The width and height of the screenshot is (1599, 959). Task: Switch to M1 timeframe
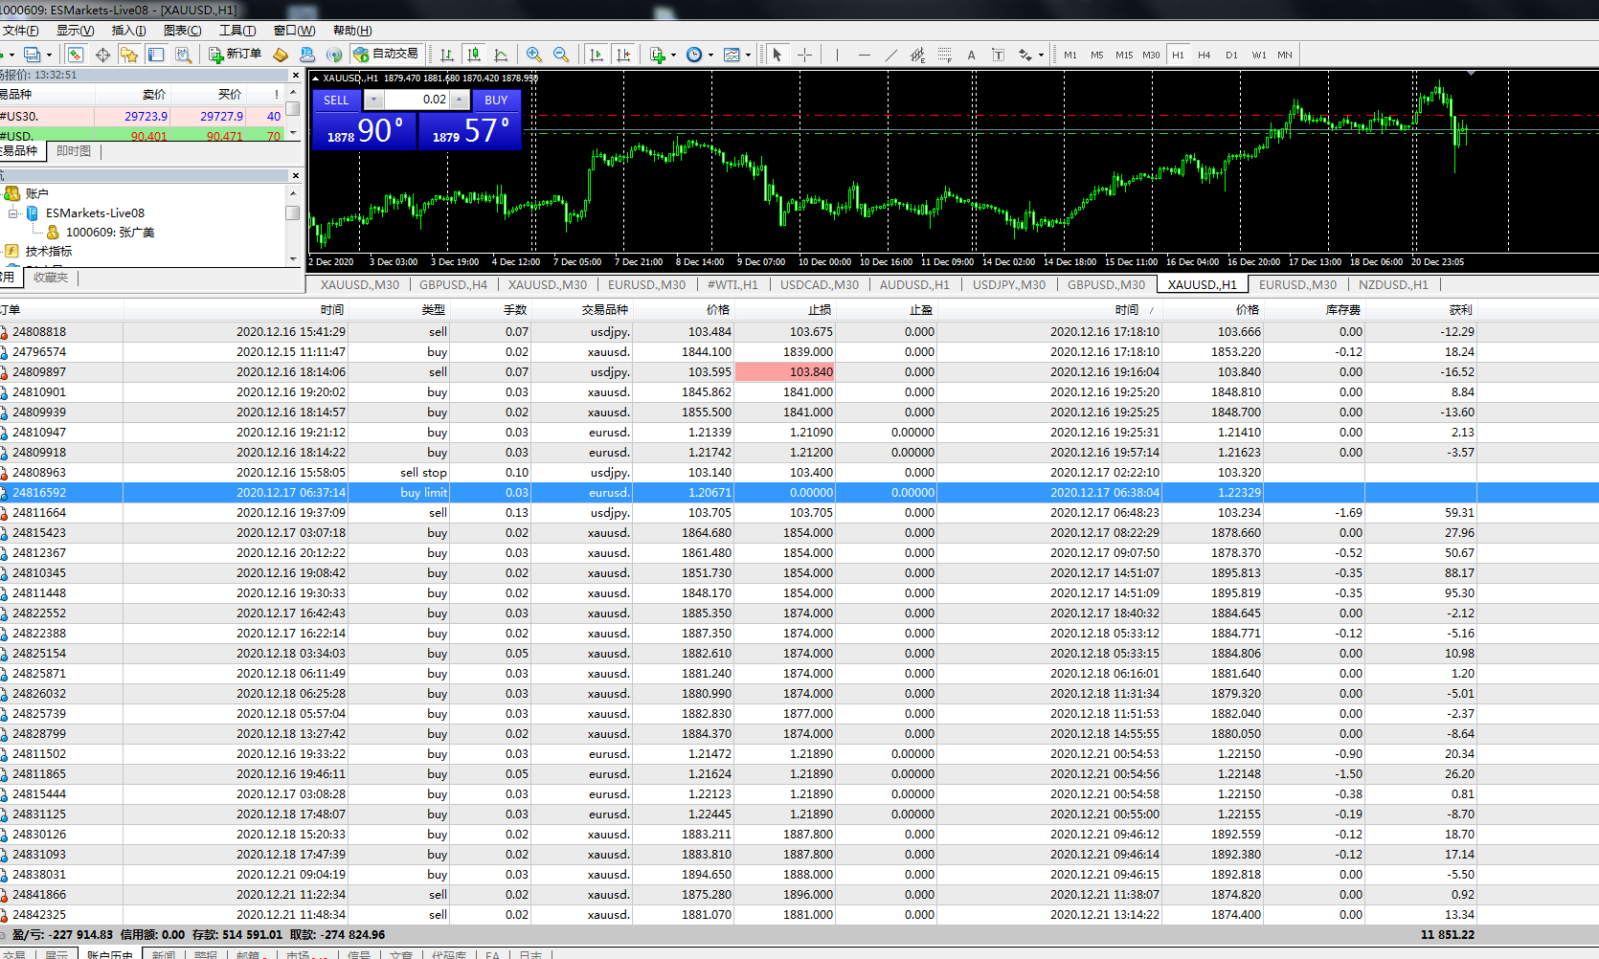point(1070,55)
